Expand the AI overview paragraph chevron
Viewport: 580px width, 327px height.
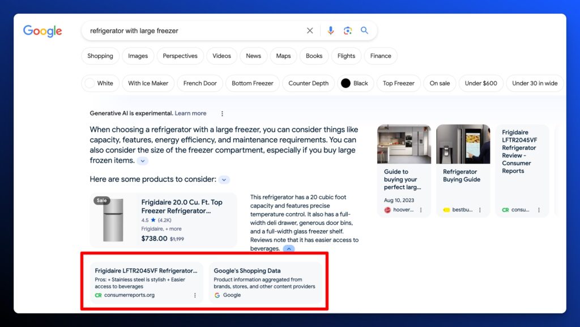click(x=143, y=161)
